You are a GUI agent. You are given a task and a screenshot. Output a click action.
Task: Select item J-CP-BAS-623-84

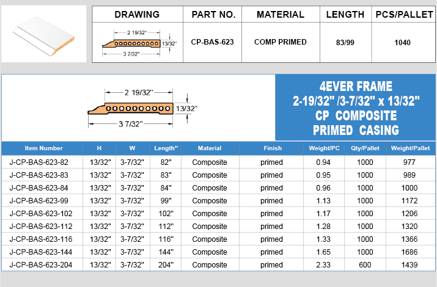(39, 187)
